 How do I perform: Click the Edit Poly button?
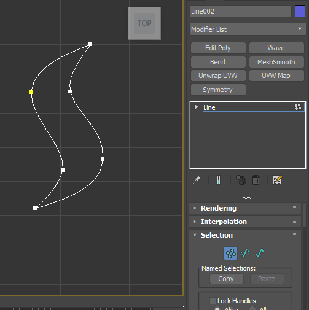pos(218,48)
